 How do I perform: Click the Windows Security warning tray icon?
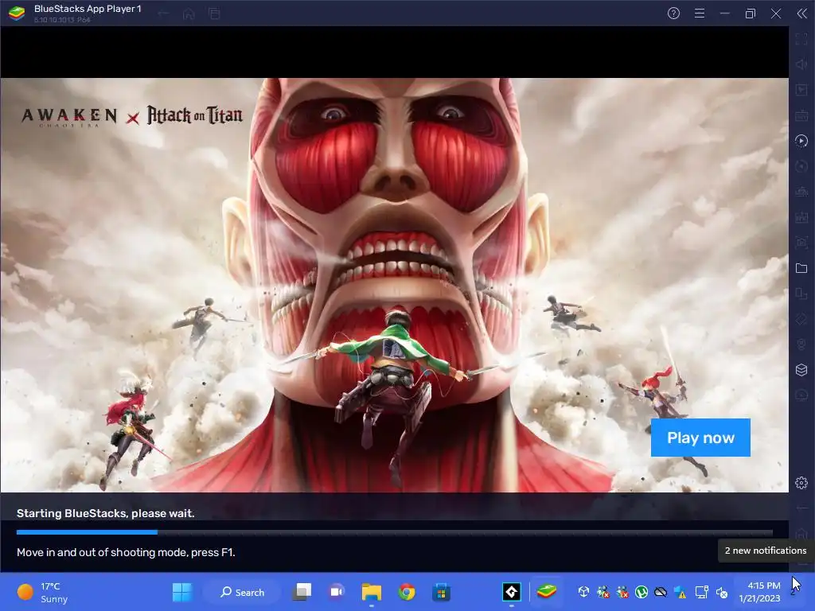pos(680,592)
